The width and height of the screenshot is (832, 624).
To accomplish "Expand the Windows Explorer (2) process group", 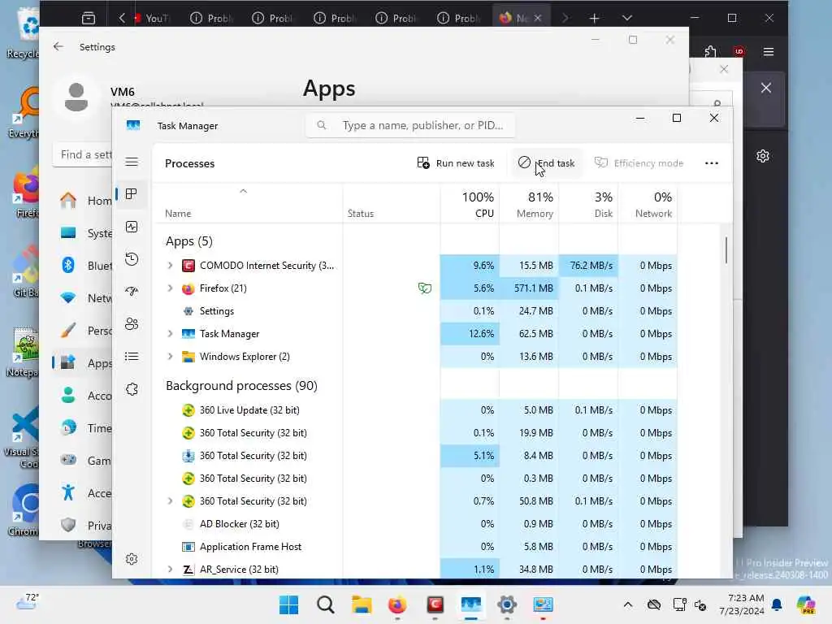I will click(x=170, y=357).
